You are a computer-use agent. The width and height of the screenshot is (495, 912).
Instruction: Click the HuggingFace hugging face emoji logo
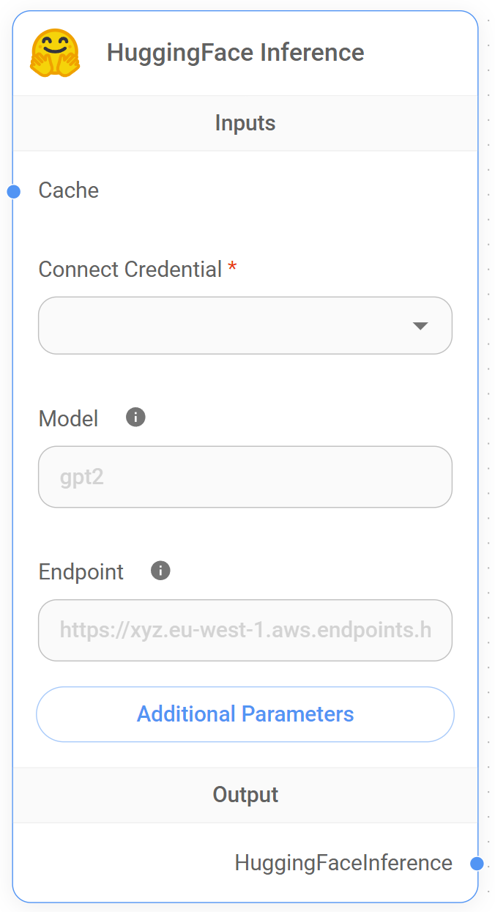click(x=55, y=53)
